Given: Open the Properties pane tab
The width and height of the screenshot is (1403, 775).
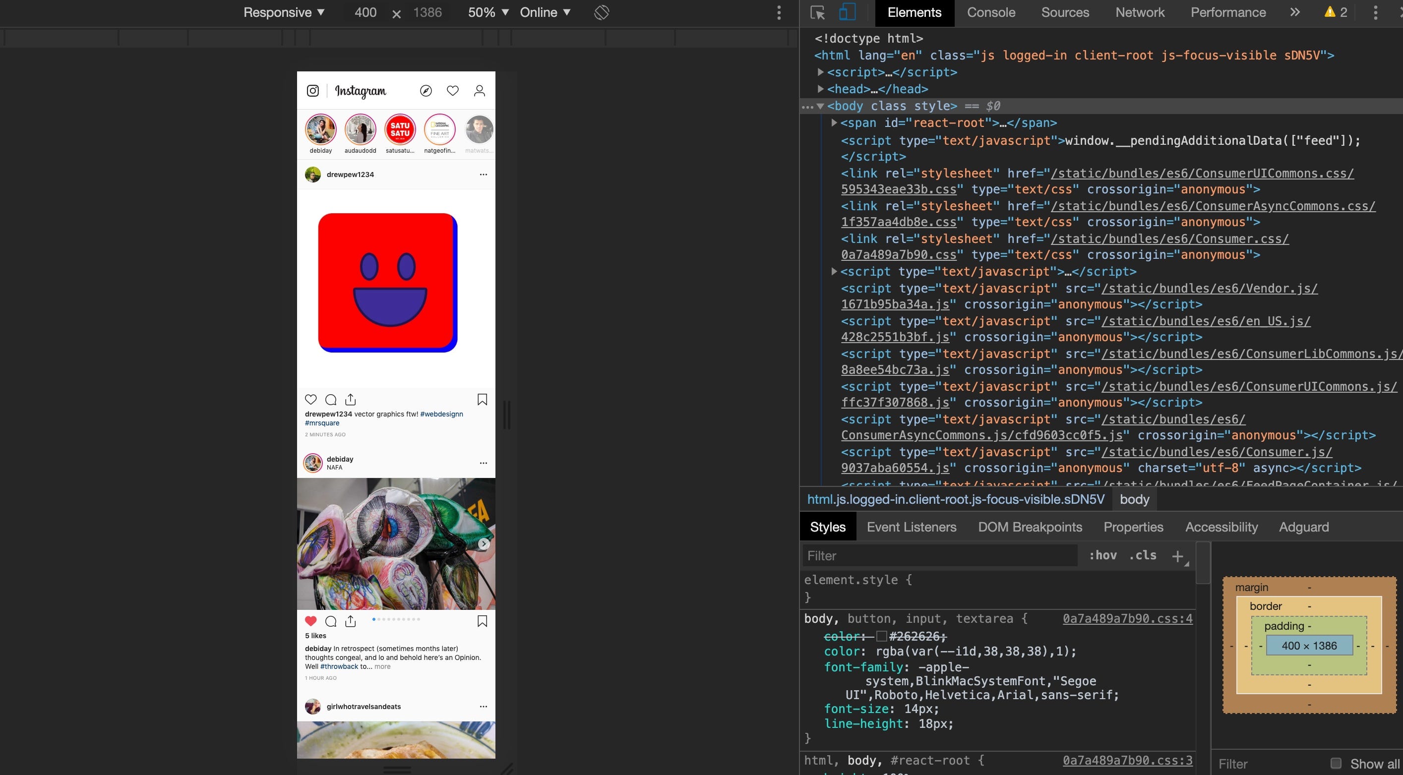Looking at the screenshot, I should click(1133, 527).
